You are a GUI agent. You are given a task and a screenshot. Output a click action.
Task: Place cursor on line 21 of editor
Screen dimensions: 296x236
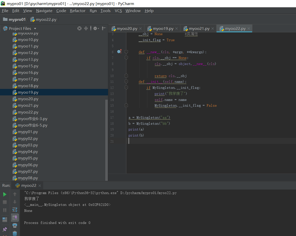(211, 141)
